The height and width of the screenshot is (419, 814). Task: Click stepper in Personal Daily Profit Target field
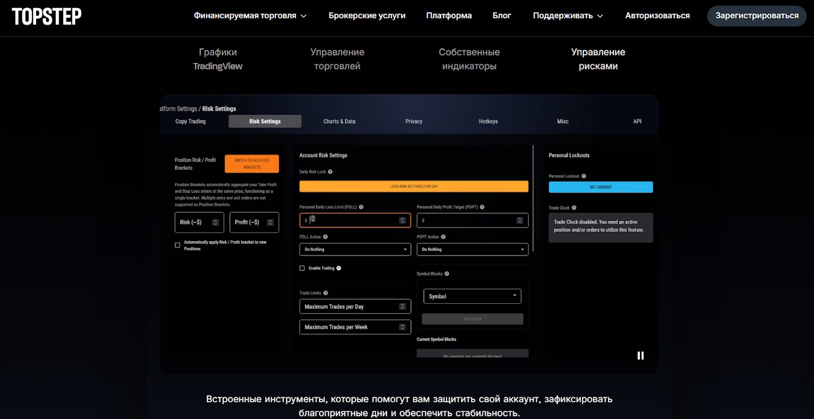pyautogui.click(x=519, y=220)
